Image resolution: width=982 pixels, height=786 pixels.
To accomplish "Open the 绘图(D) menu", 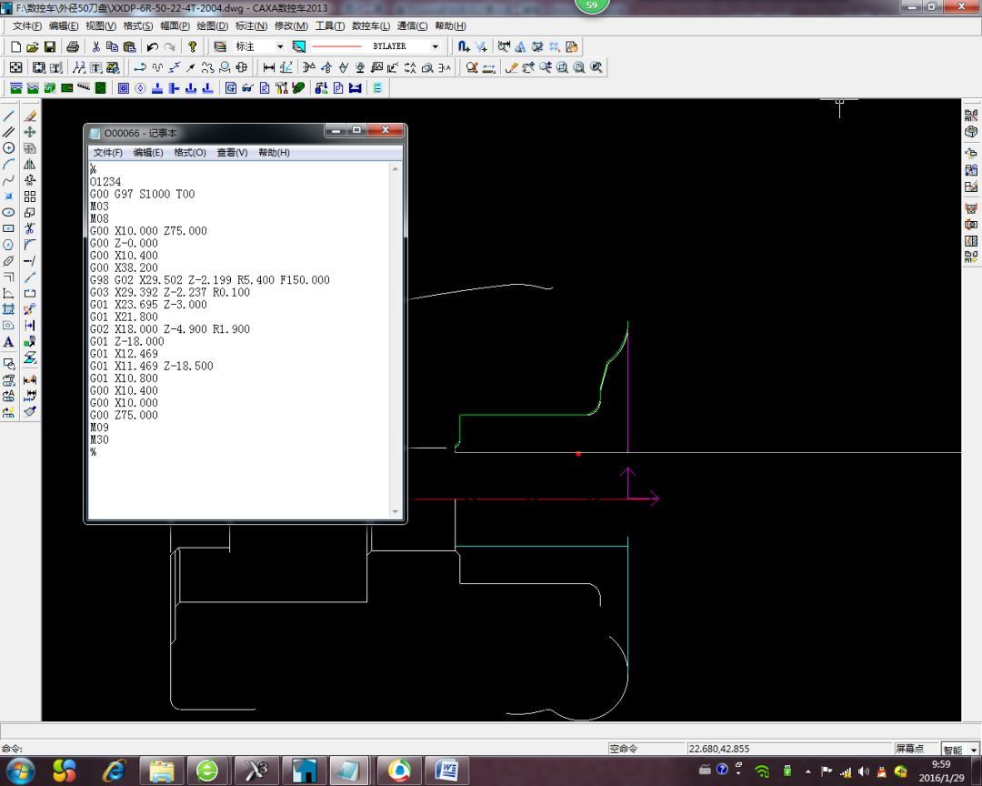I will (212, 26).
